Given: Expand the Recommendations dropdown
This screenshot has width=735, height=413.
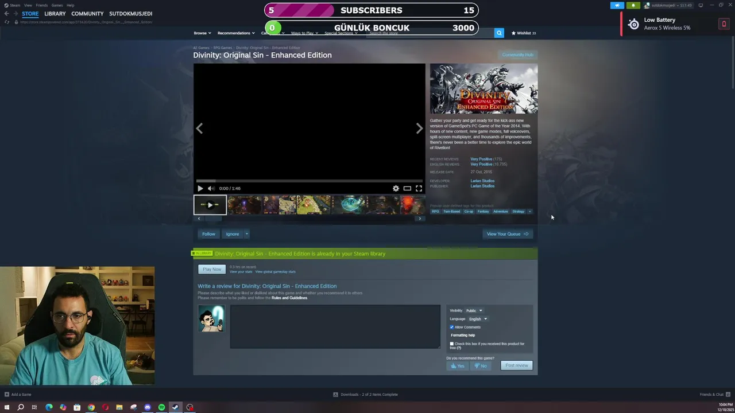Looking at the screenshot, I should click(x=236, y=33).
